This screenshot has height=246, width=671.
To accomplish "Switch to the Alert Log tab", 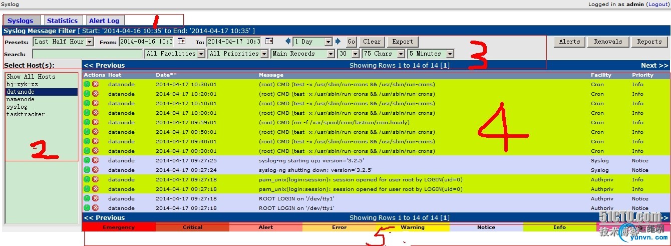I will pyautogui.click(x=104, y=21).
